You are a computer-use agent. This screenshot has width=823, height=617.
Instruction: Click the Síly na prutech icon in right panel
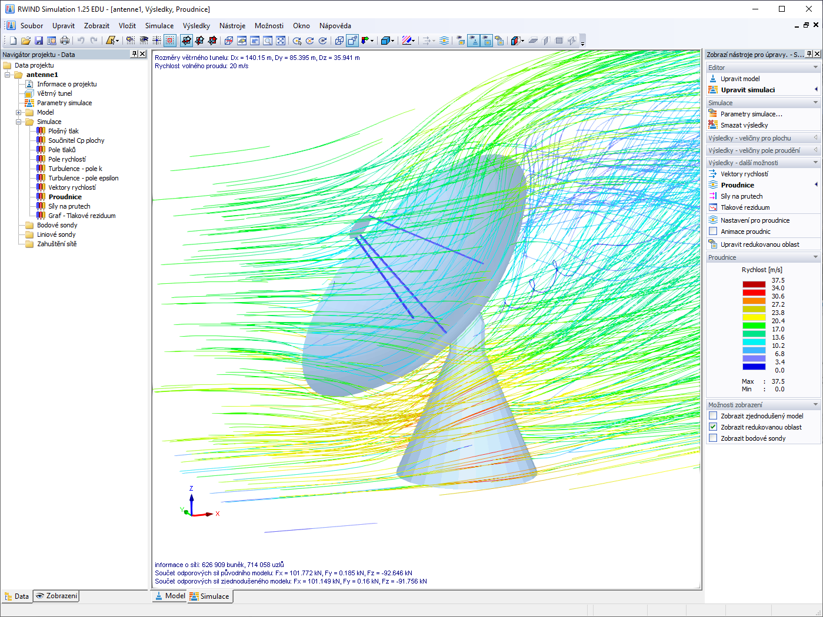point(713,196)
